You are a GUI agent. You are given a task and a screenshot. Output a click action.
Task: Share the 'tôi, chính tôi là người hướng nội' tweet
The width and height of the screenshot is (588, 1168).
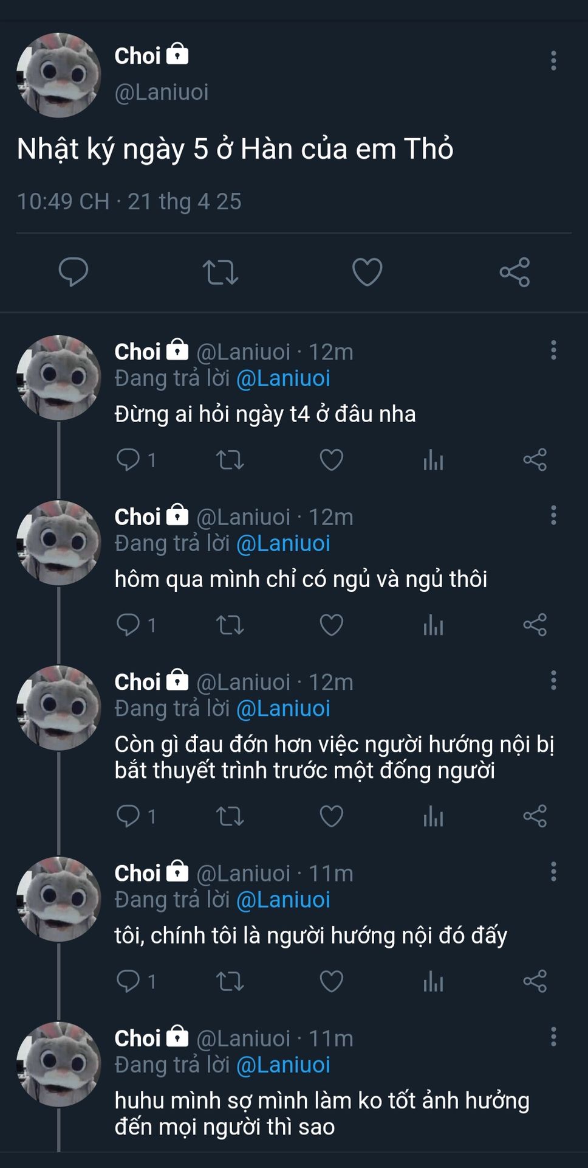pyautogui.click(x=535, y=981)
